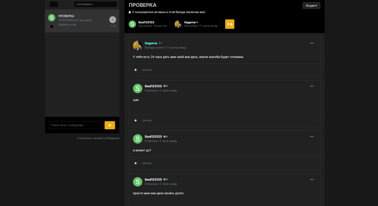Click Soul123123 avatar on "а может дс?" message
The height and width of the screenshot is (206, 378).
[x=138, y=139]
